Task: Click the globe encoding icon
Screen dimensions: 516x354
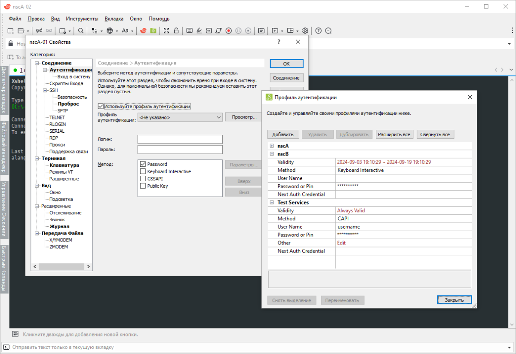Action: point(110,31)
